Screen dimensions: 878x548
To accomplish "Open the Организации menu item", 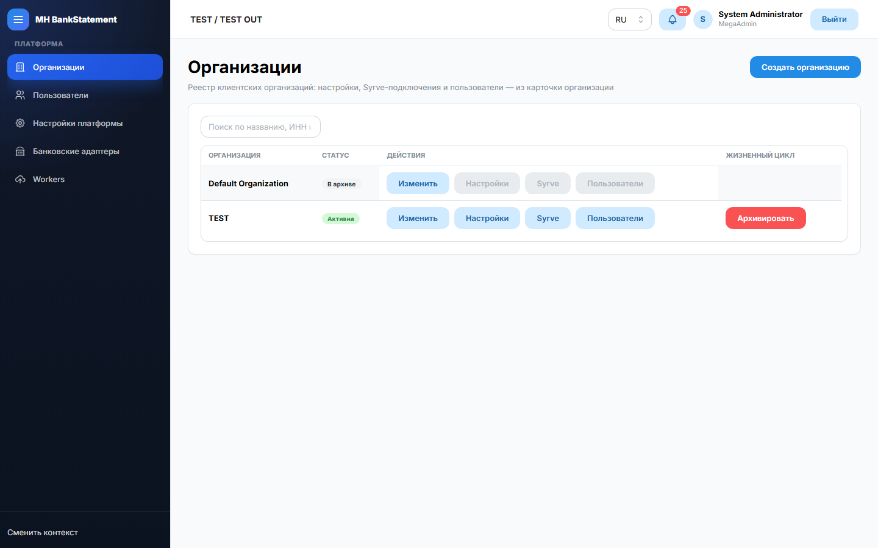I will 85,67.
